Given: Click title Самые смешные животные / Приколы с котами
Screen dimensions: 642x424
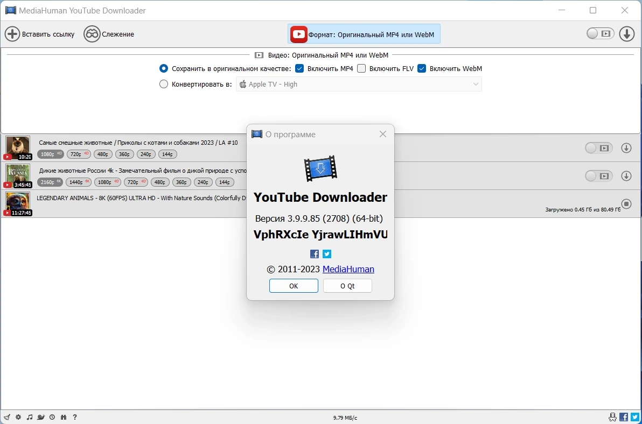Looking at the screenshot, I should click(x=138, y=143).
